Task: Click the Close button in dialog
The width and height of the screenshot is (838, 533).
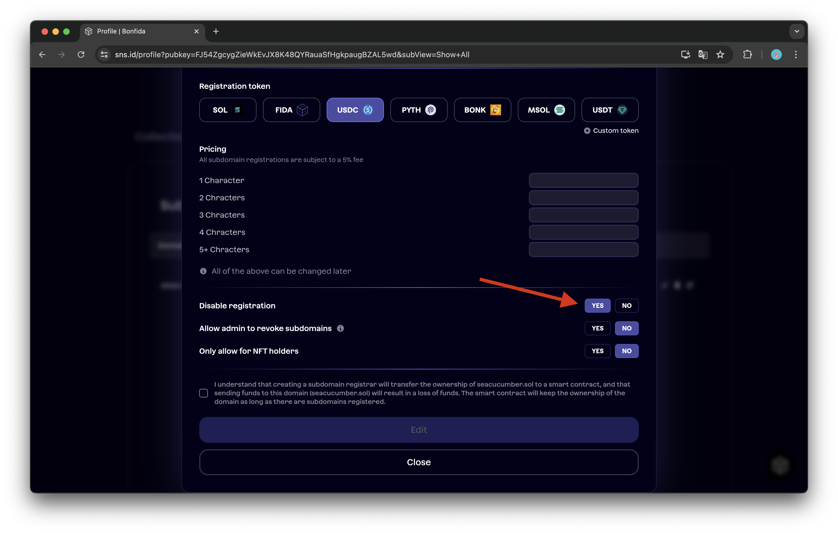Action: pyautogui.click(x=419, y=462)
